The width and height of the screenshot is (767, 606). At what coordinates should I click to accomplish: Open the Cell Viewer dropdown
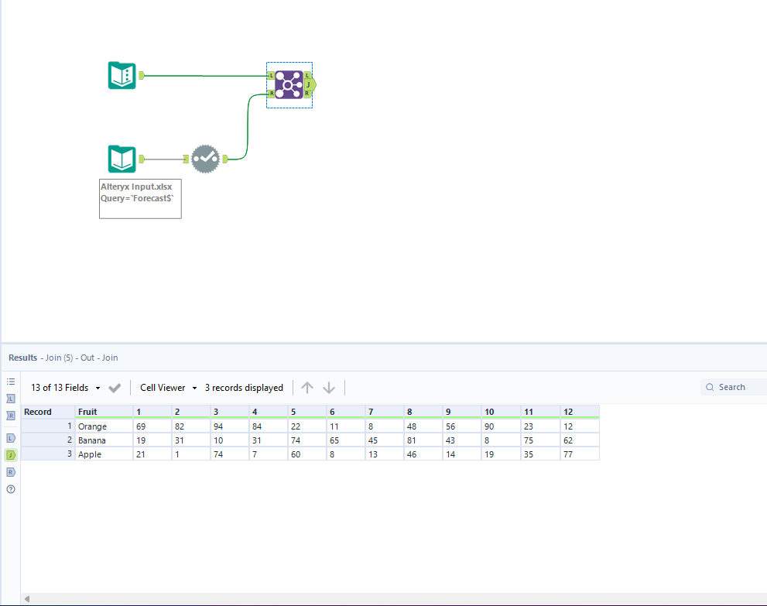pos(168,388)
